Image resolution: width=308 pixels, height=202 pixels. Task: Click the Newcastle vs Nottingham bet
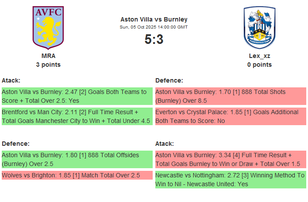click(231, 180)
